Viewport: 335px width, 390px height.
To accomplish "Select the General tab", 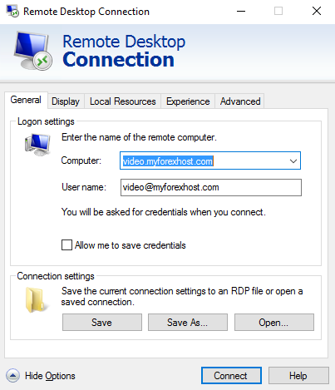I will (x=26, y=100).
